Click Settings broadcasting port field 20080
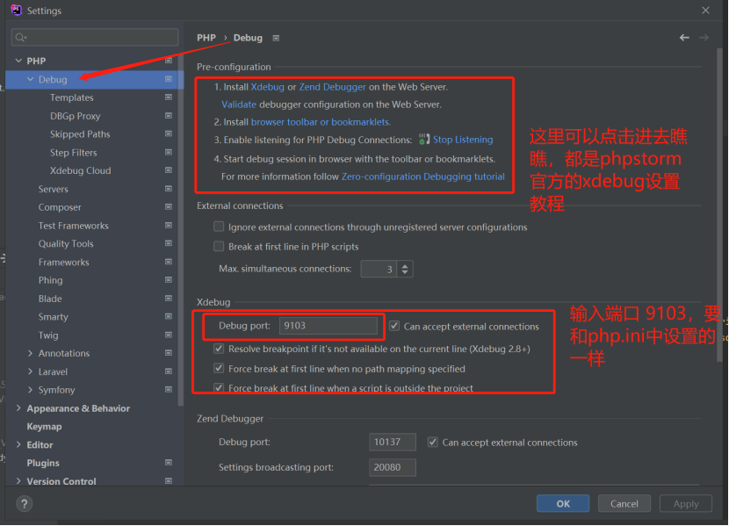The height and width of the screenshot is (526, 729). (393, 467)
